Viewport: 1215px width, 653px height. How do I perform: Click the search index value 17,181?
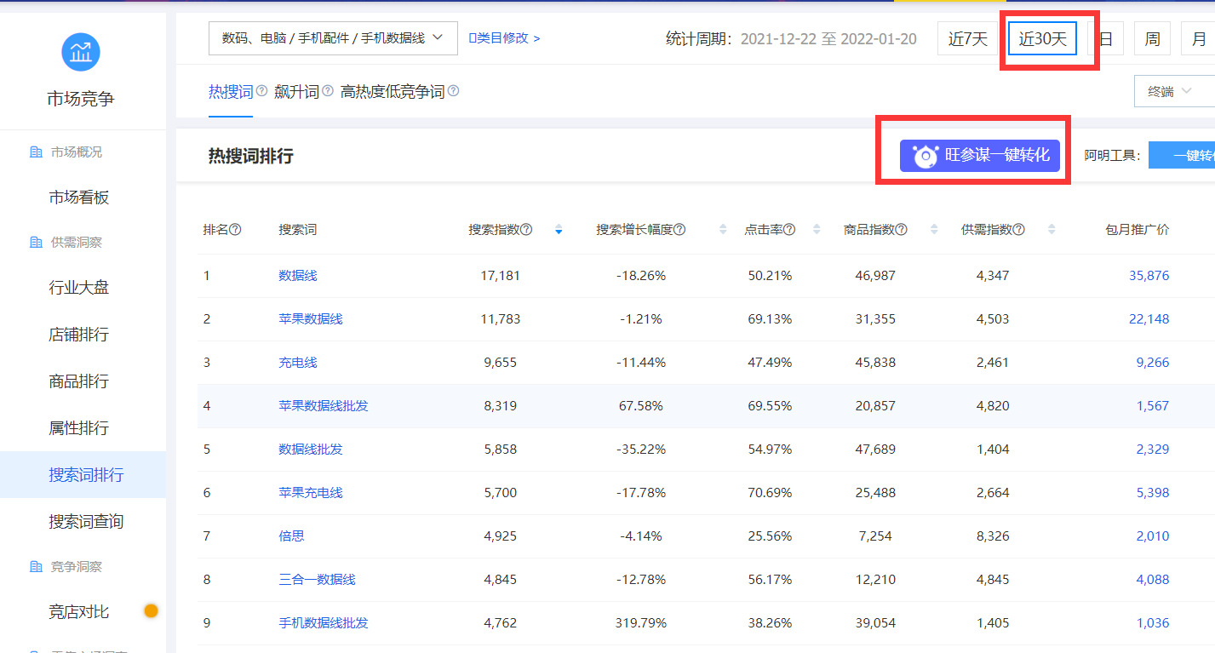(x=501, y=276)
